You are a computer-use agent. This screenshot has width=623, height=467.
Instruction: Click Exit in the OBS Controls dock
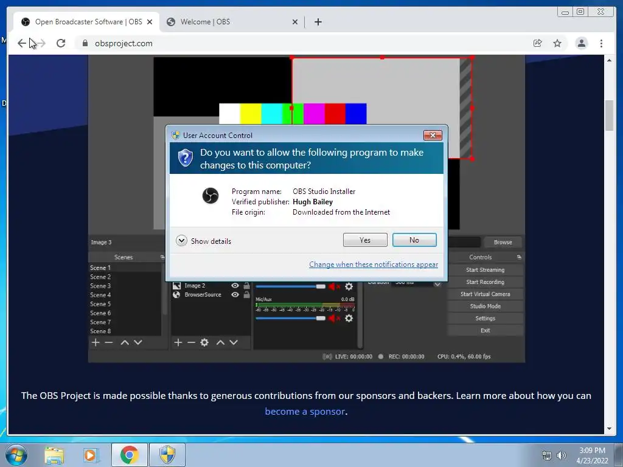click(x=485, y=330)
